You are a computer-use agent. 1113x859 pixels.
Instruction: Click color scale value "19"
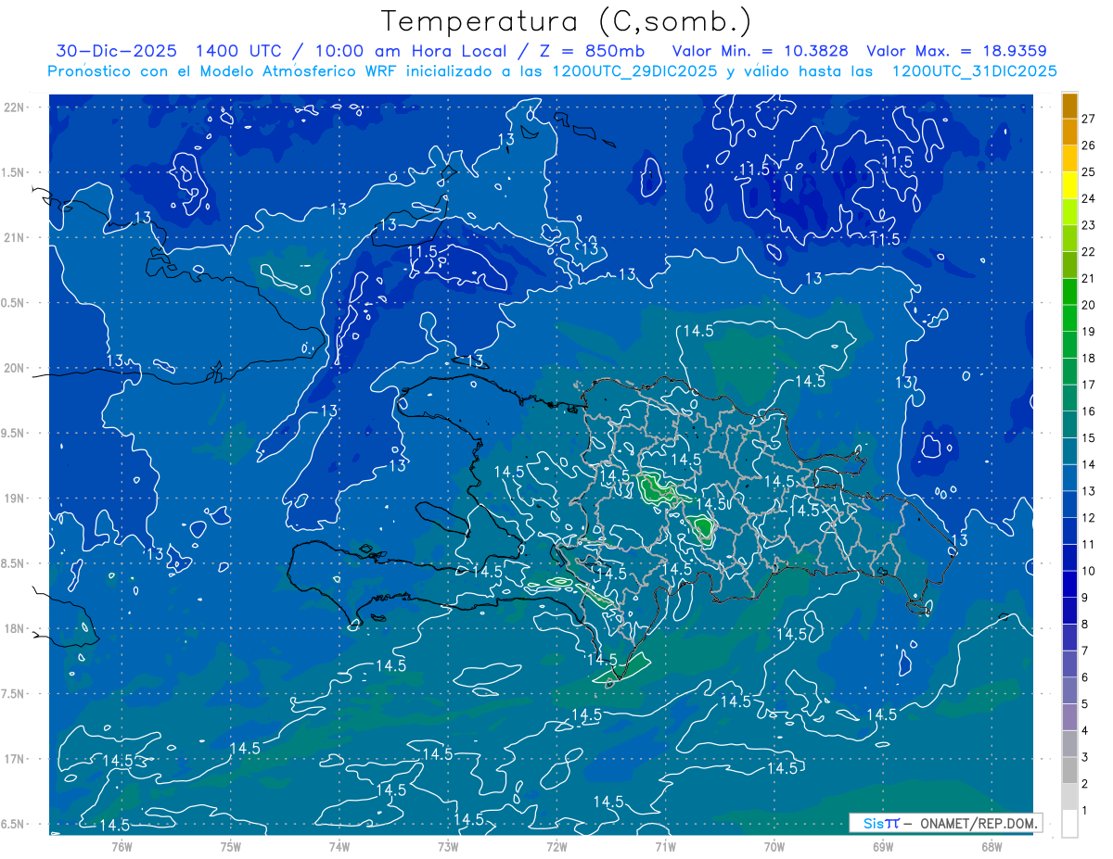point(1089,332)
